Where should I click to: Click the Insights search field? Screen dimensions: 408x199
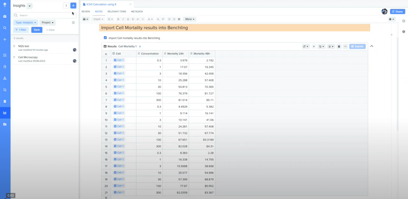42,15
